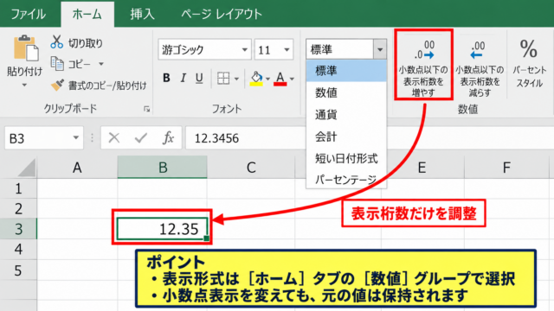
Task: Select row 3 header
Action: tap(18, 229)
